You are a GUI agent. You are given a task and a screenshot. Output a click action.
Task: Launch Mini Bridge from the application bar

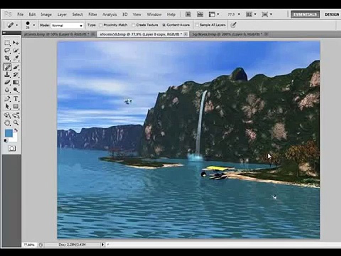200,14
